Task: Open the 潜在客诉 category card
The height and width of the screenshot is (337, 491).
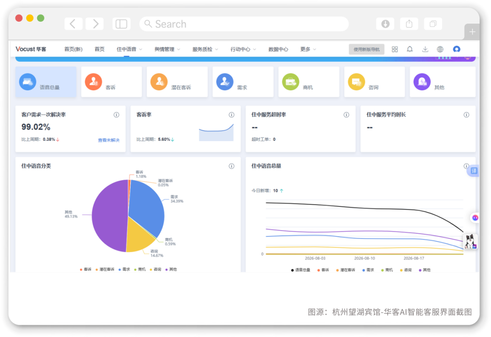Action: [x=177, y=82]
